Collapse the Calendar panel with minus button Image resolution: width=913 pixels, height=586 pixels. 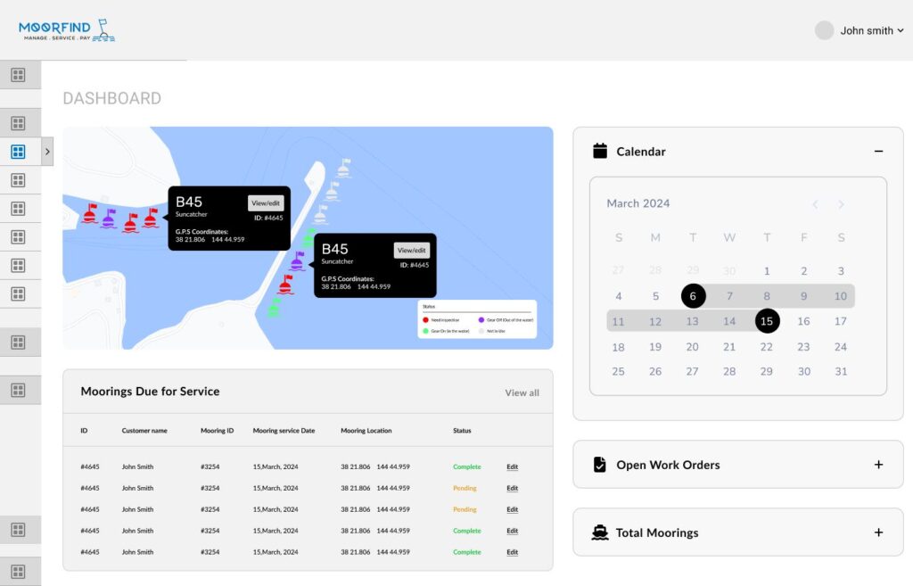(878, 152)
